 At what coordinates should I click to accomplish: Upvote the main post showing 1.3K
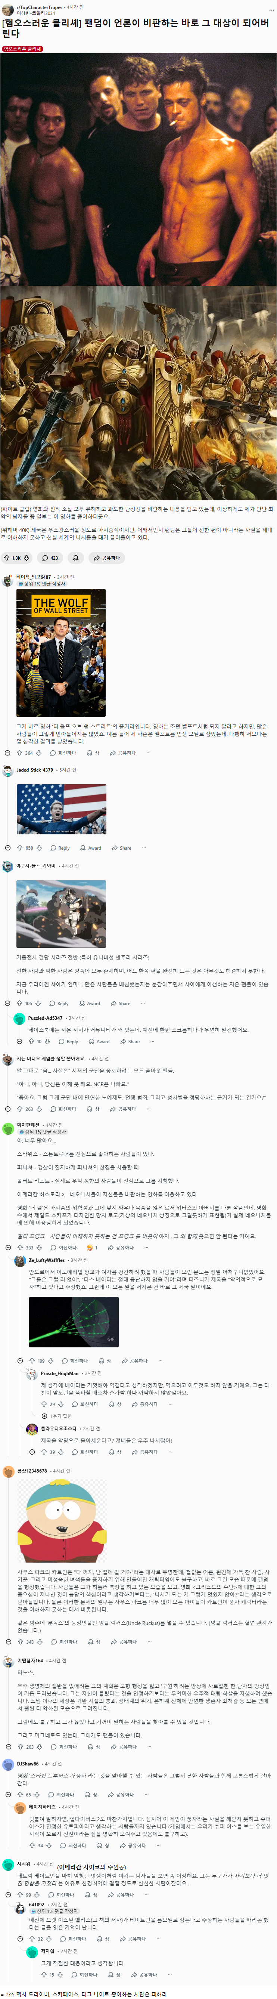[7, 557]
